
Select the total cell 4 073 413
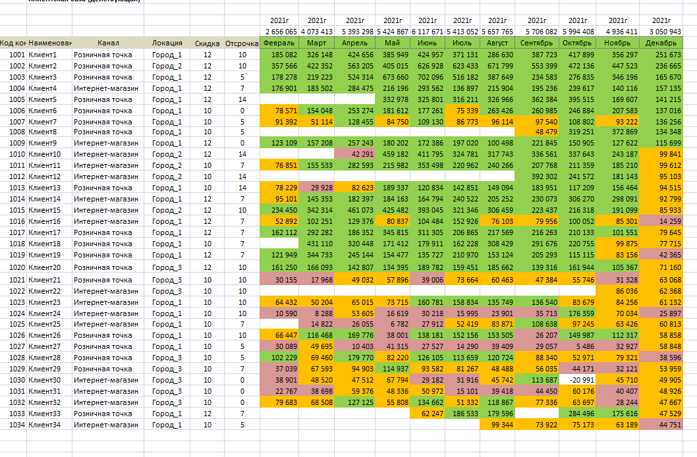316,32
